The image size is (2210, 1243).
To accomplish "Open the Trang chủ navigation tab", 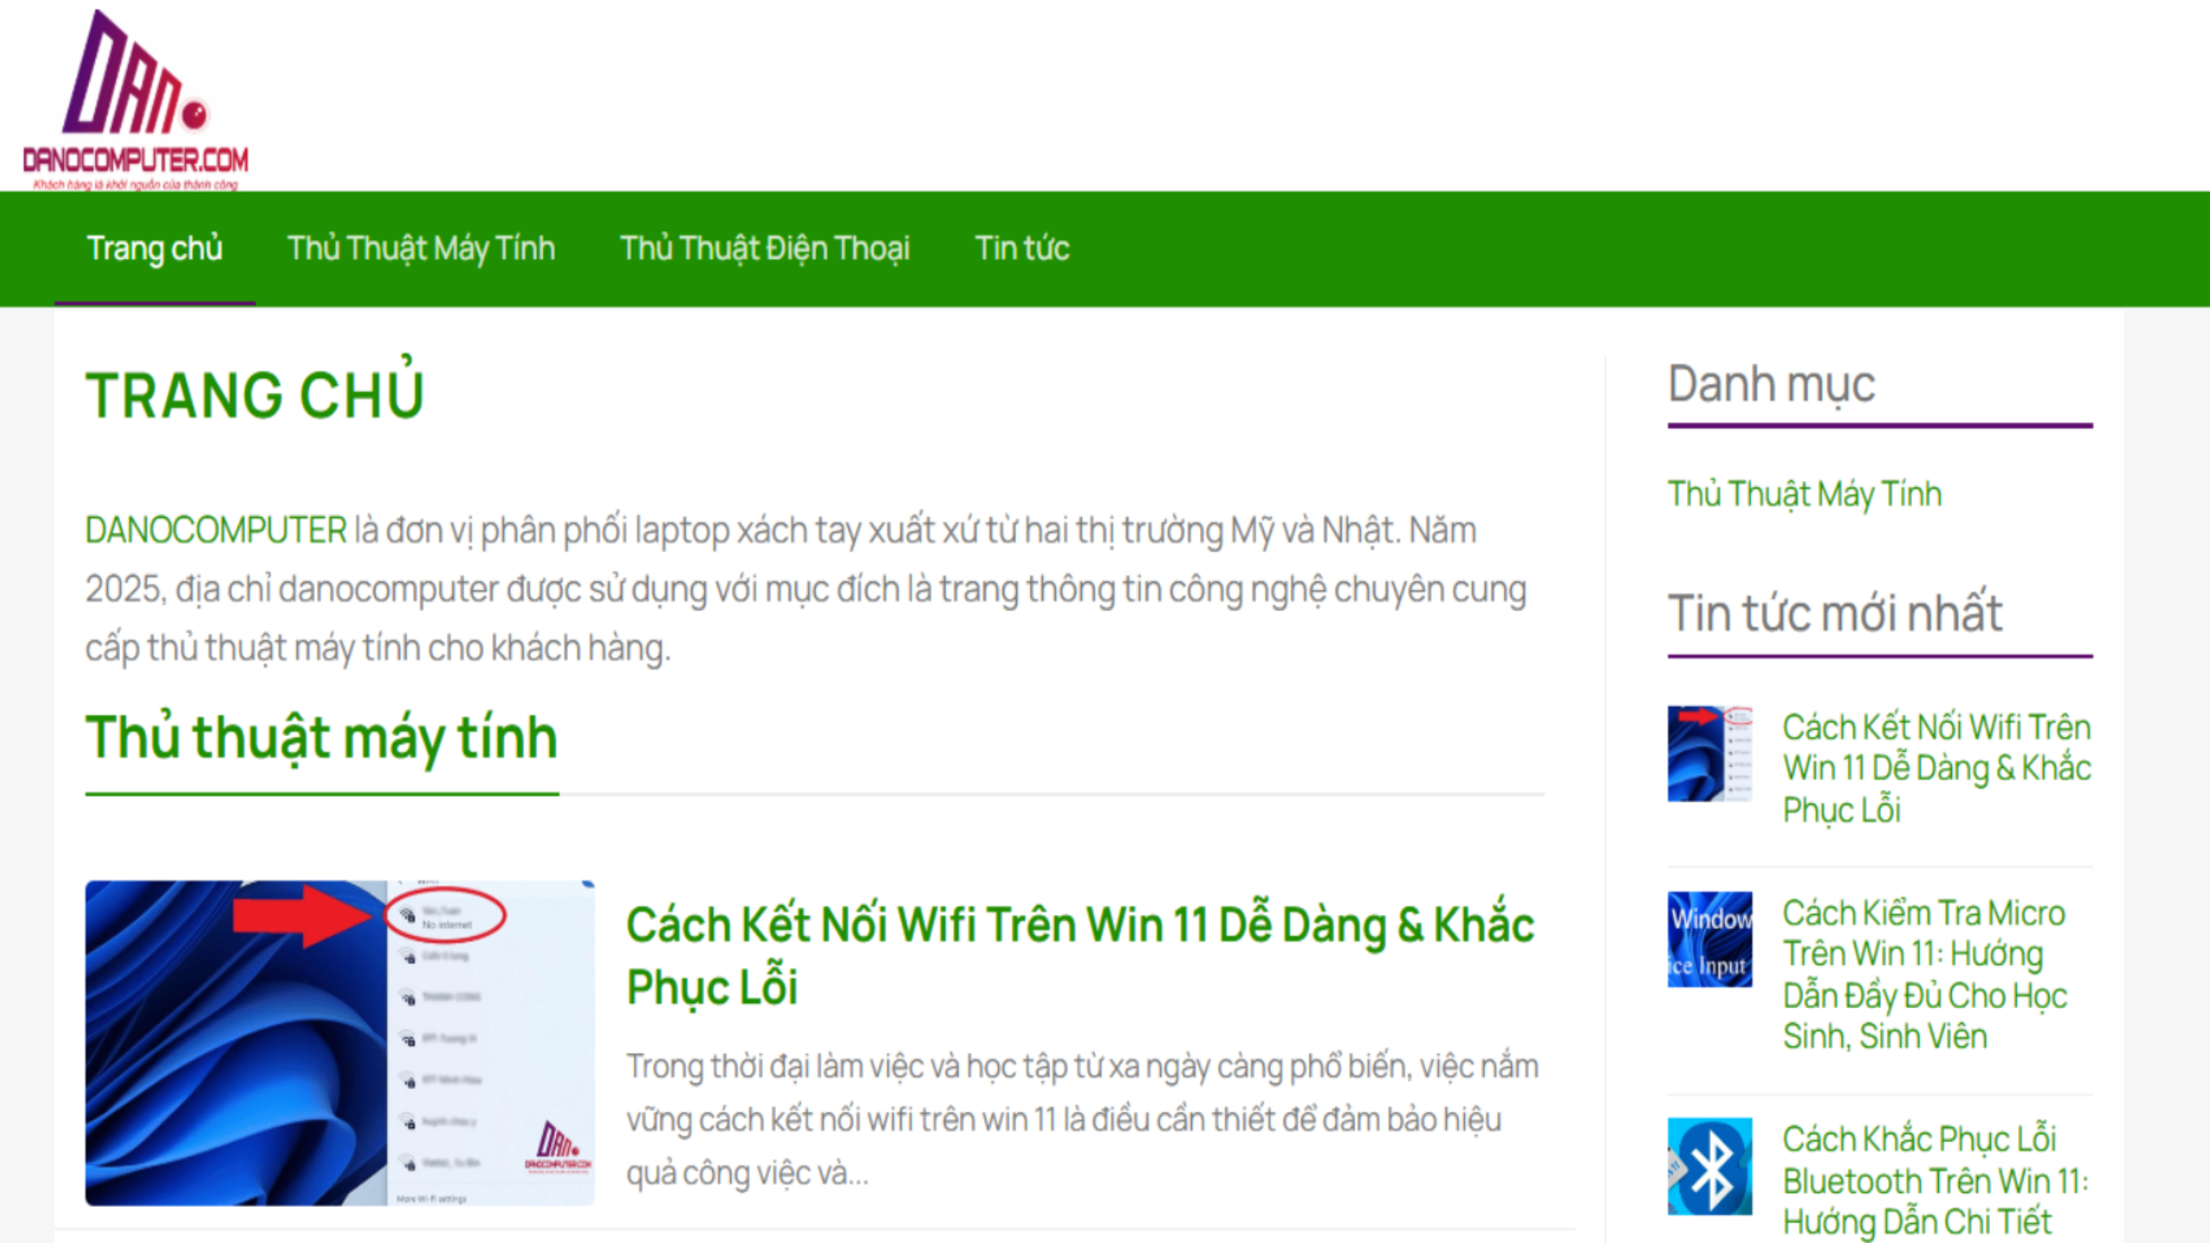I will pos(155,249).
